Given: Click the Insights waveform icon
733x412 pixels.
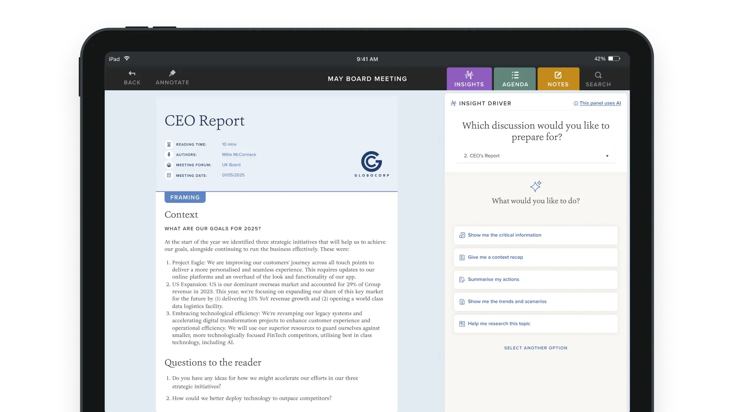Looking at the screenshot, I should [469, 75].
